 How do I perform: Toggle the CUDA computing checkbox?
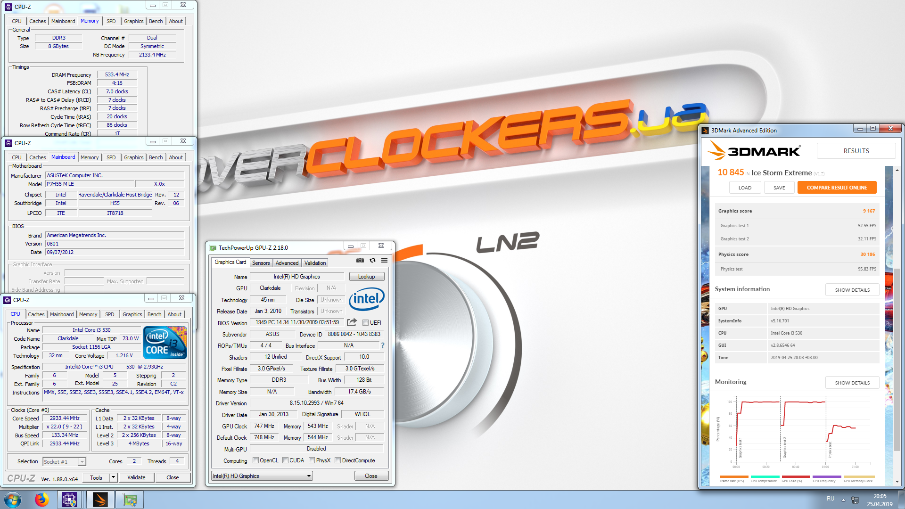tap(285, 460)
